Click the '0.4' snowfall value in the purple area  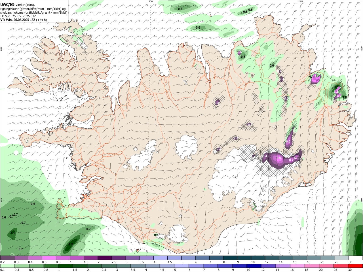[265, 156]
